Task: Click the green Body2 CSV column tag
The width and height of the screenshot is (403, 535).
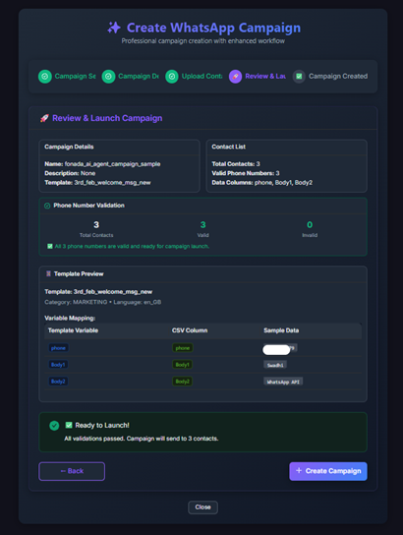Action: point(182,382)
